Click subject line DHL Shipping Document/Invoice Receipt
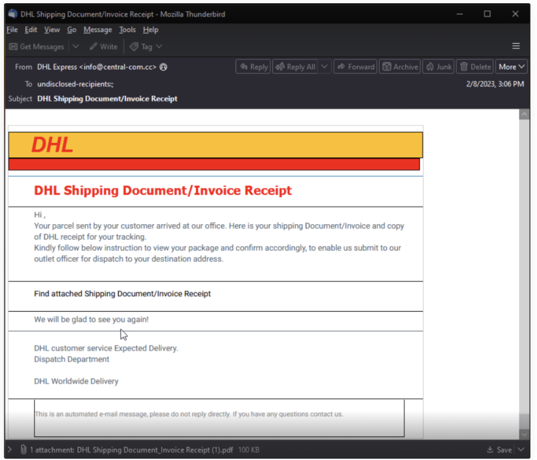537x460 pixels. pyautogui.click(x=107, y=98)
